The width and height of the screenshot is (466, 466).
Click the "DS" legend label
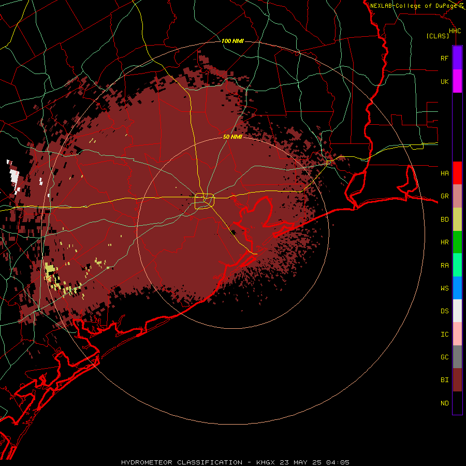(444, 311)
